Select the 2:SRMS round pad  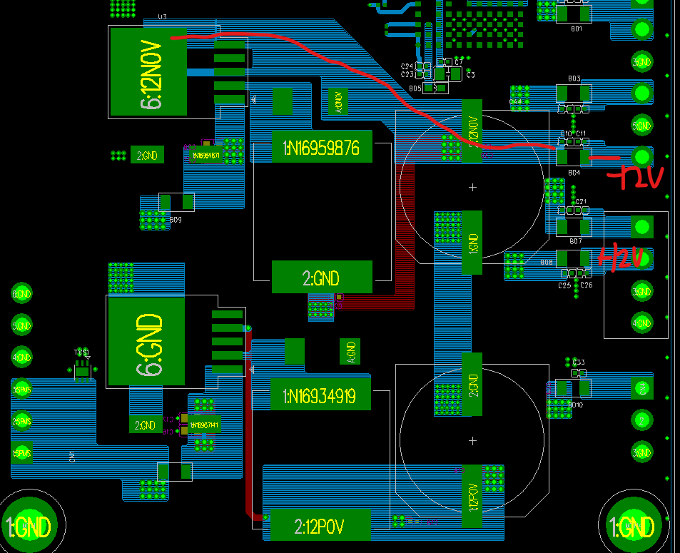tap(21, 421)
